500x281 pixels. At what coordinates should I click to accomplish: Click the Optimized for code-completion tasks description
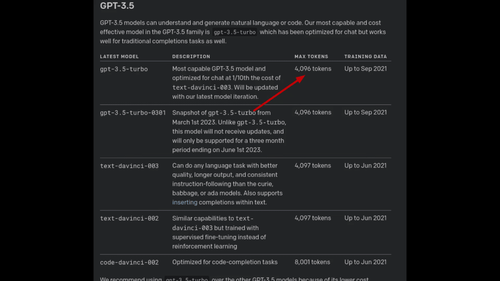click(x=225, y=262)
